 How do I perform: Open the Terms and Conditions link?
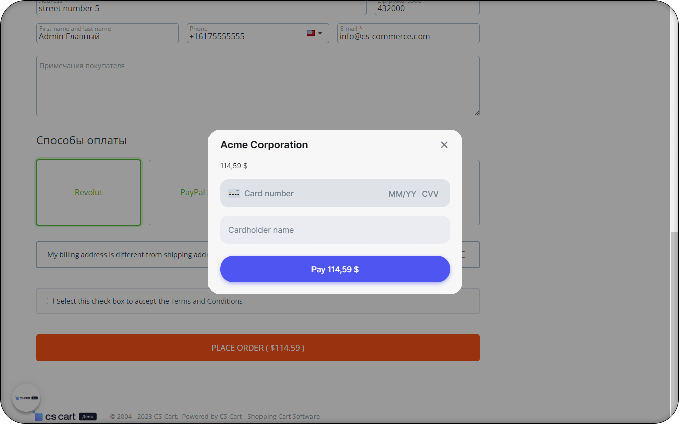(206, 301)
